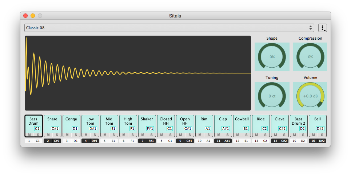The image size is (351, 176).
Task: Click slot 4 D#1 key label
Action: [90, 141]
